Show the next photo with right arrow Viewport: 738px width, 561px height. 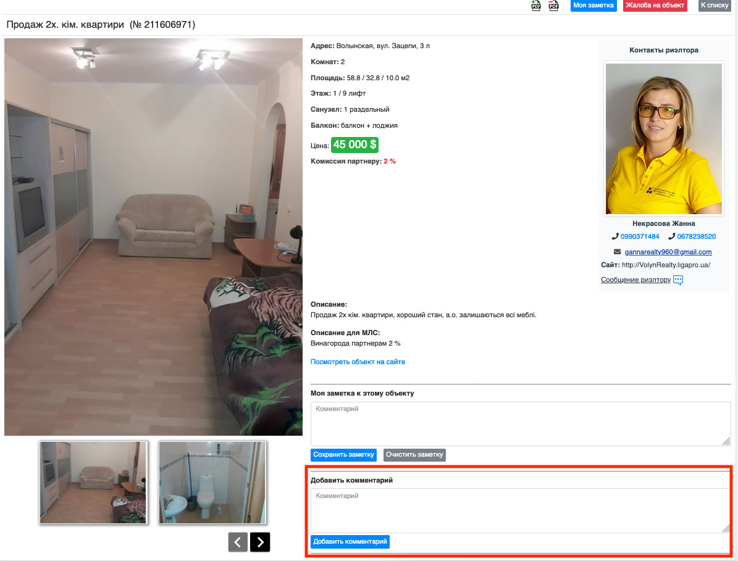click(x=260, y=542)
